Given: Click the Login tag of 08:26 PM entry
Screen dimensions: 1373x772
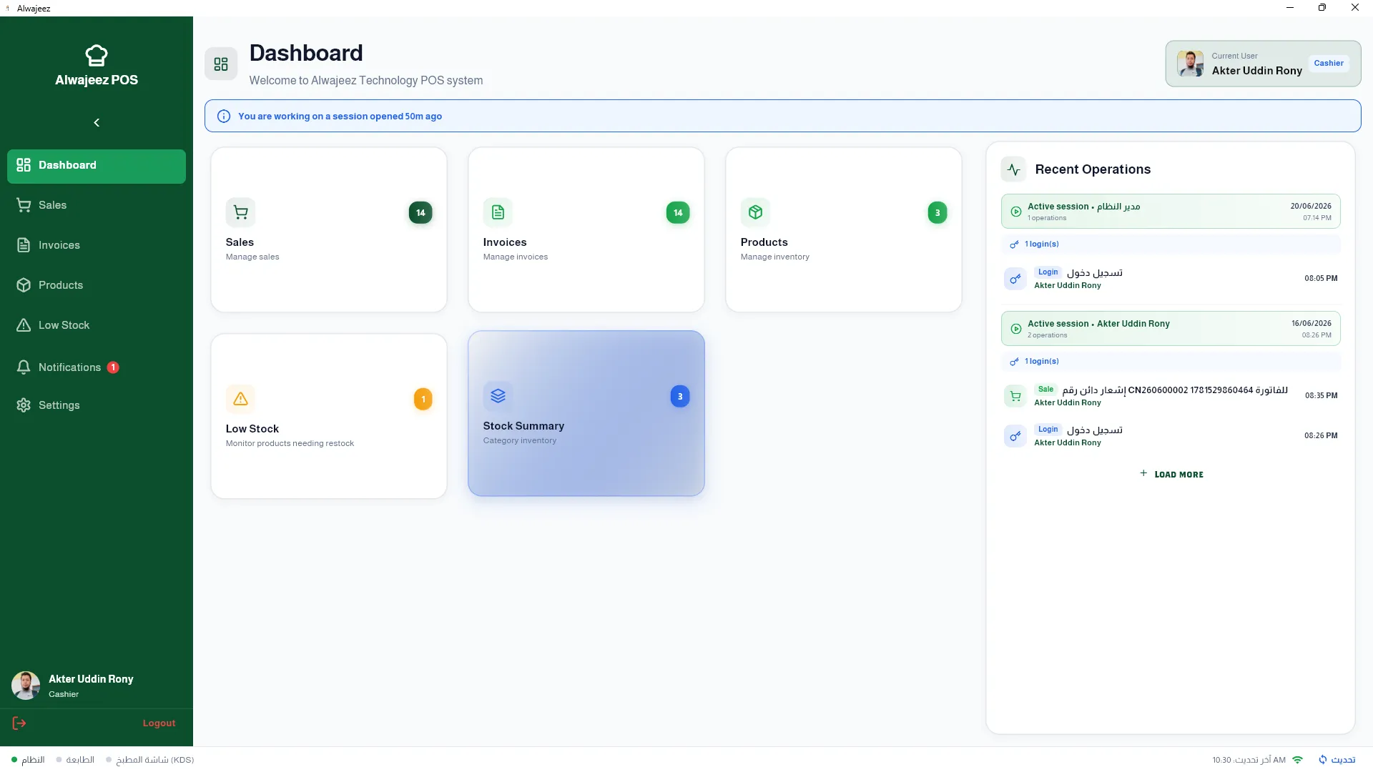Looking at the screenshot, I should 1048,430.
